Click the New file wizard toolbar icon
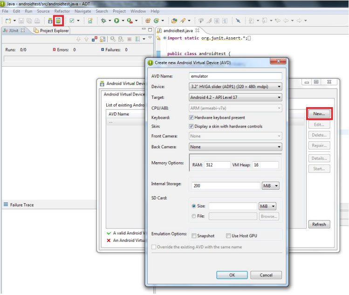 click(8, 21)
